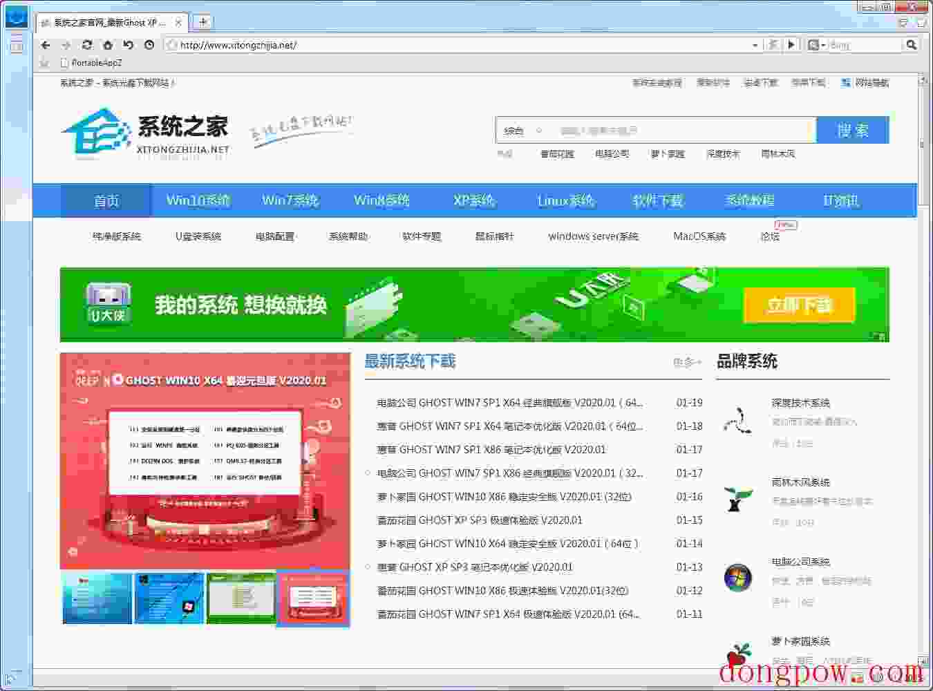The width and height of the screenshot is (933, 691).
Task: Click the go/play arrow next to address bar
Action: pyautogui.click(x=792, y=45)
